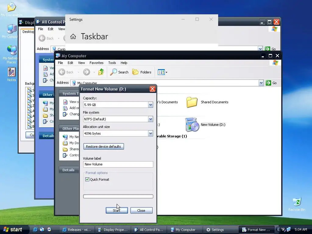Open Edit menu in My Computer window

70,63
